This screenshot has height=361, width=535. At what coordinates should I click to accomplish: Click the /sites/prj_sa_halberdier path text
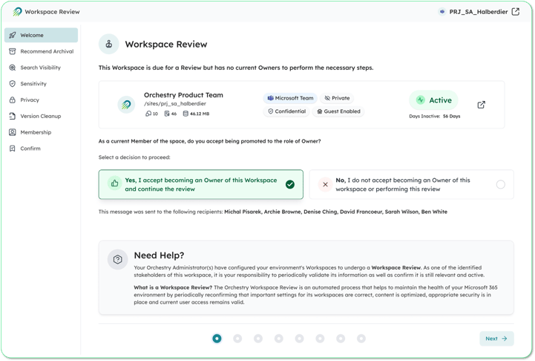tap(175, 104)
